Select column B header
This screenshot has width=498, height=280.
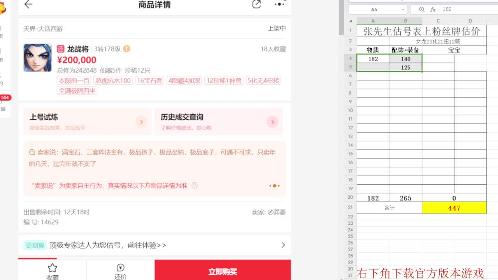[405, 21]
